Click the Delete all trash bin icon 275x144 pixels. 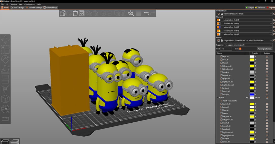[x=75, y=13]
